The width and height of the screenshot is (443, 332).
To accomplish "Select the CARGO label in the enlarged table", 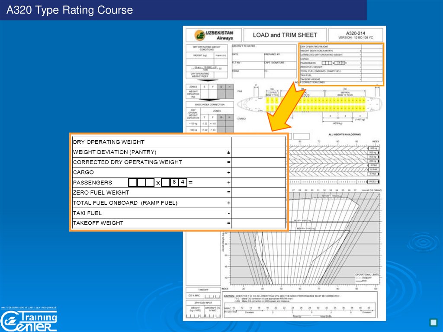I will (x=83, y=172).
